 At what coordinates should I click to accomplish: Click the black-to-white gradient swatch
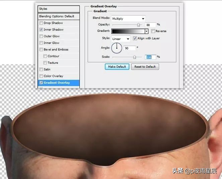128,31
